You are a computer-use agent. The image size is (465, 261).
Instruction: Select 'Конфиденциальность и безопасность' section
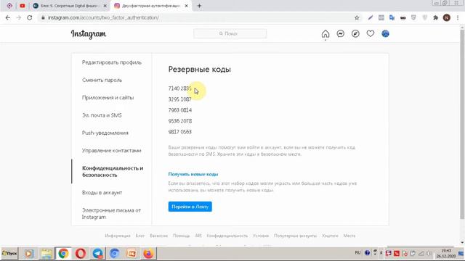point(113,172)
